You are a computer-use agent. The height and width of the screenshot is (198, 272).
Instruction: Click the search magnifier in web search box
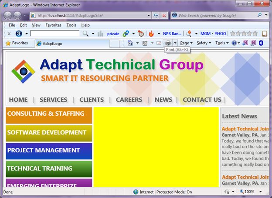click(x=259, y=15)
